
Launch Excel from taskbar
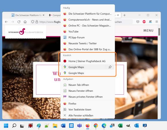120,126
